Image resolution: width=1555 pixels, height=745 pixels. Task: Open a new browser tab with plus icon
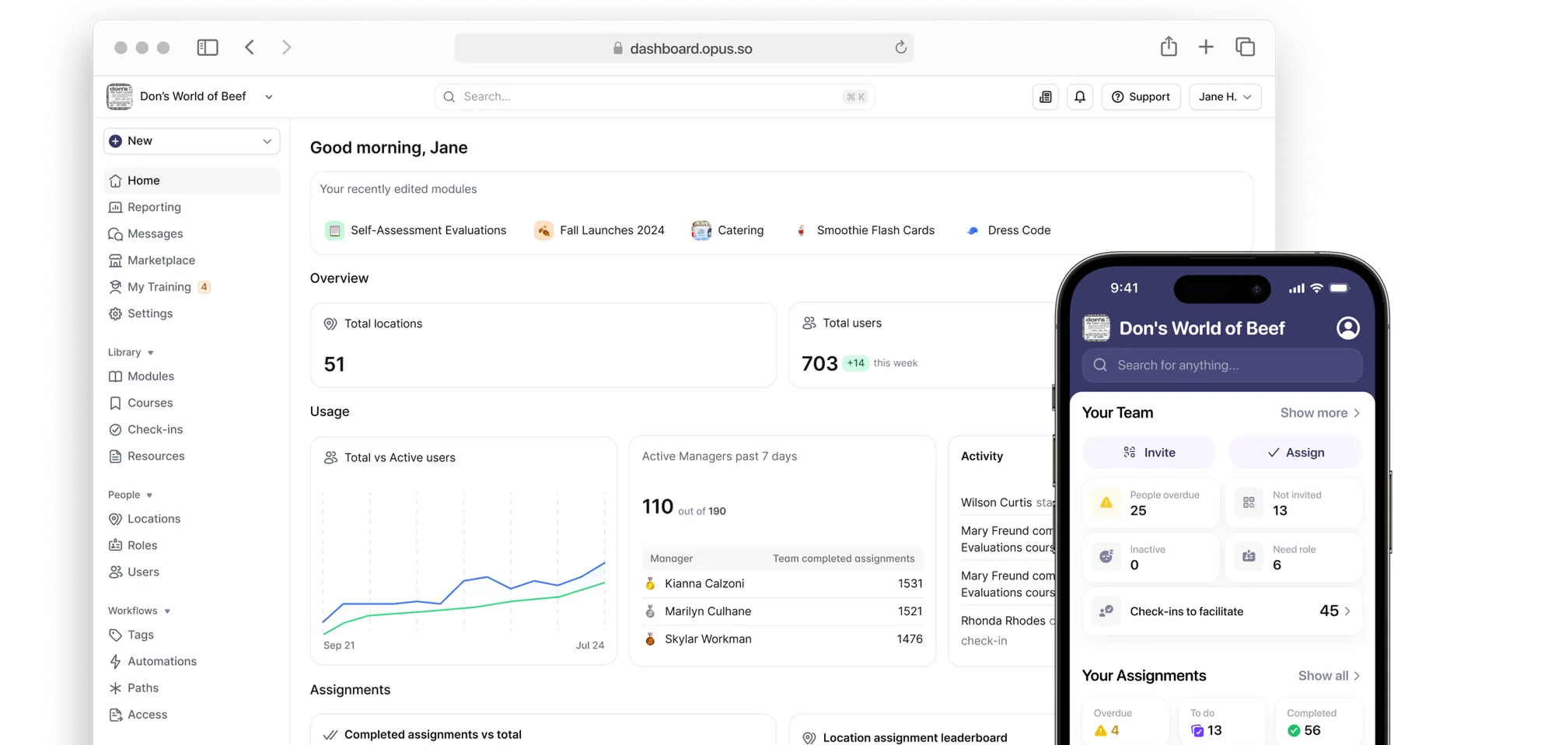pos(1206,47)
